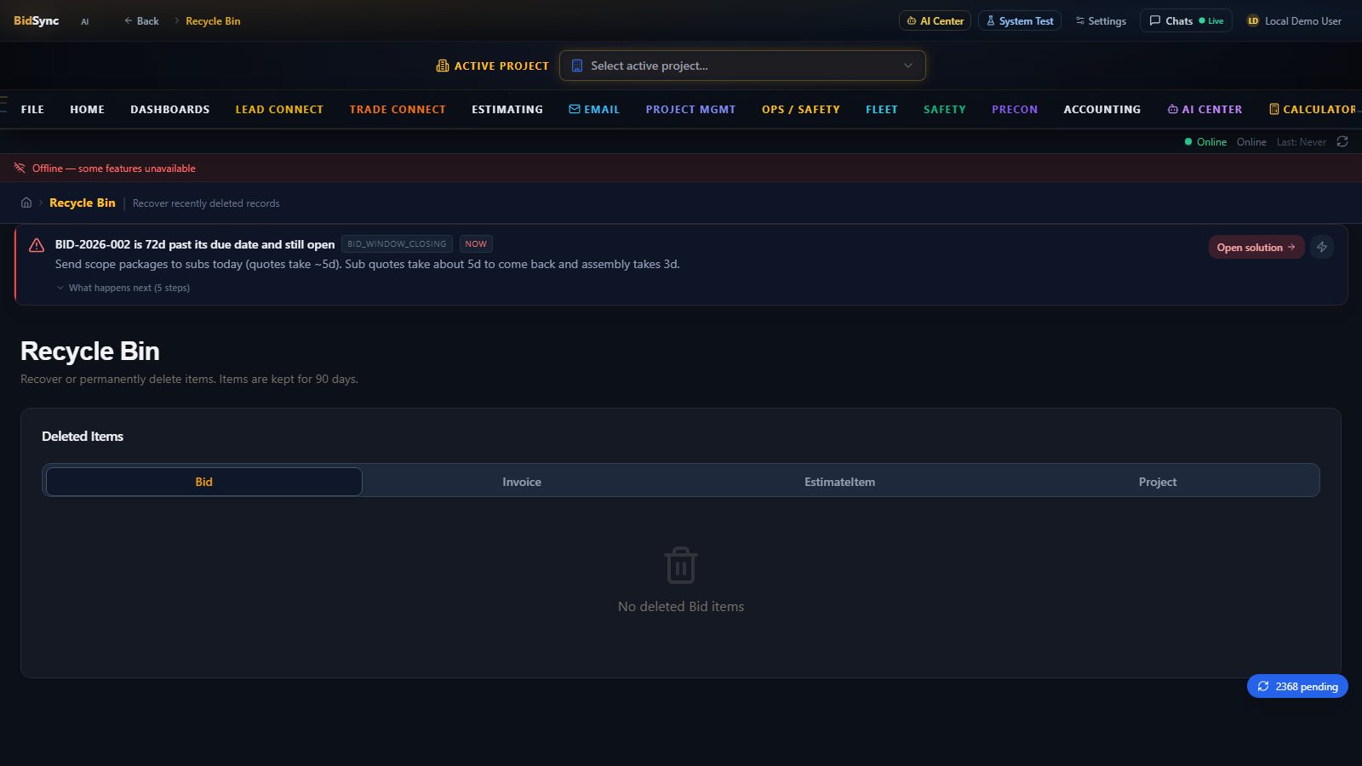Open the ACCOUNTING menu

point(1102,109)
